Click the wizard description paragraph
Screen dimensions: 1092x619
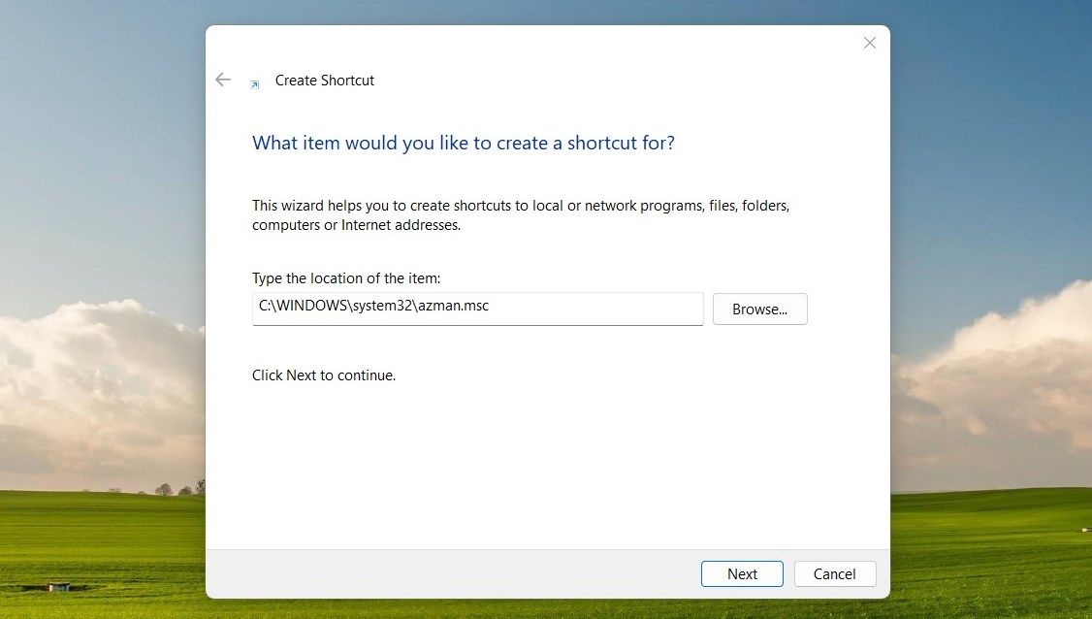521,215
